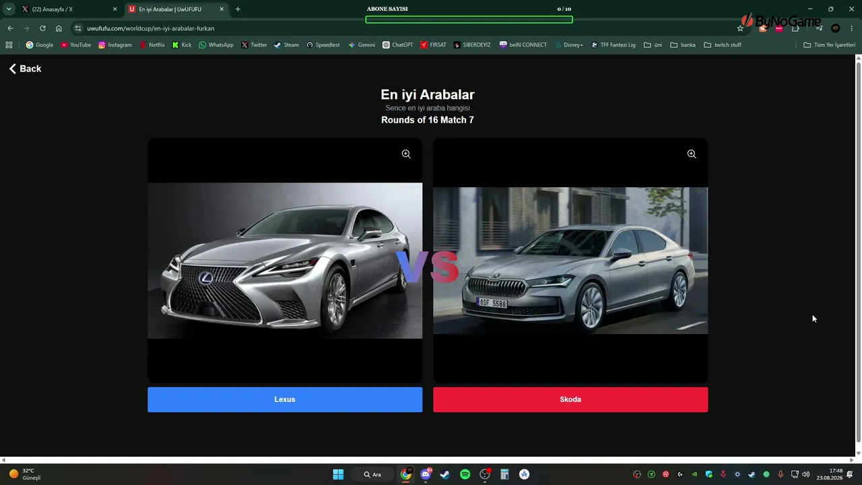Open the beIN CONNECT bookmark
This screenshot has height=485, width=862.
tap(523, 45)
